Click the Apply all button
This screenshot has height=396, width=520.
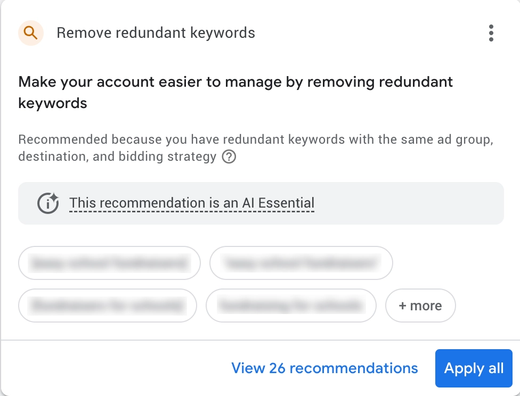click(x=473, y=368)
